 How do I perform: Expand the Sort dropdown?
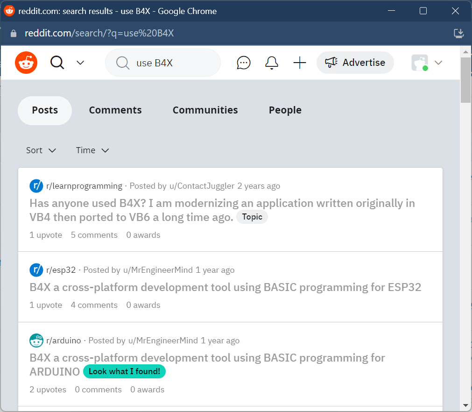point(41,150)
